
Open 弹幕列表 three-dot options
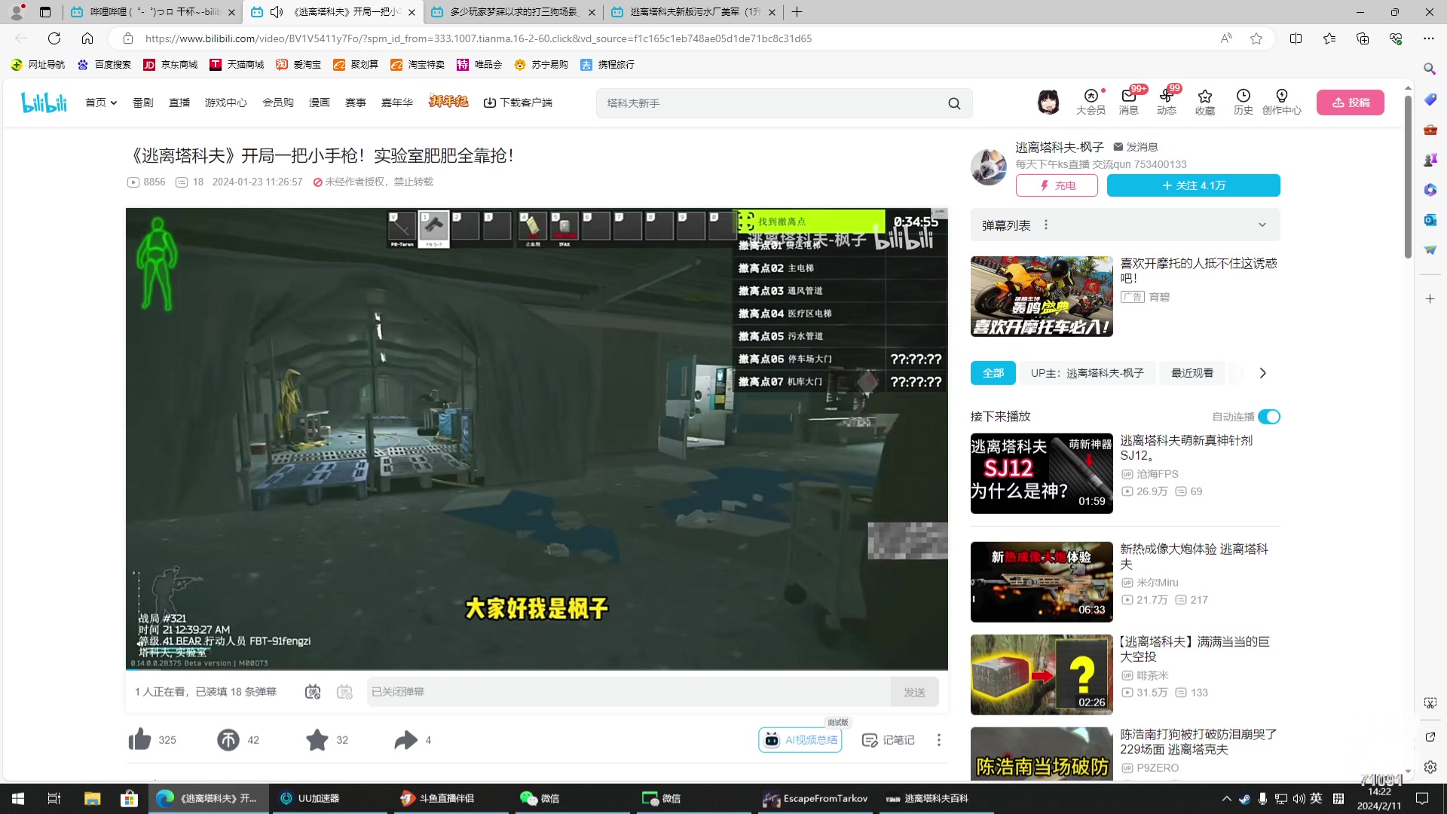(1046, 225)
